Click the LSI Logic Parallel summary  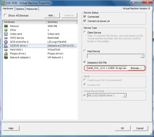coord(57,42)
